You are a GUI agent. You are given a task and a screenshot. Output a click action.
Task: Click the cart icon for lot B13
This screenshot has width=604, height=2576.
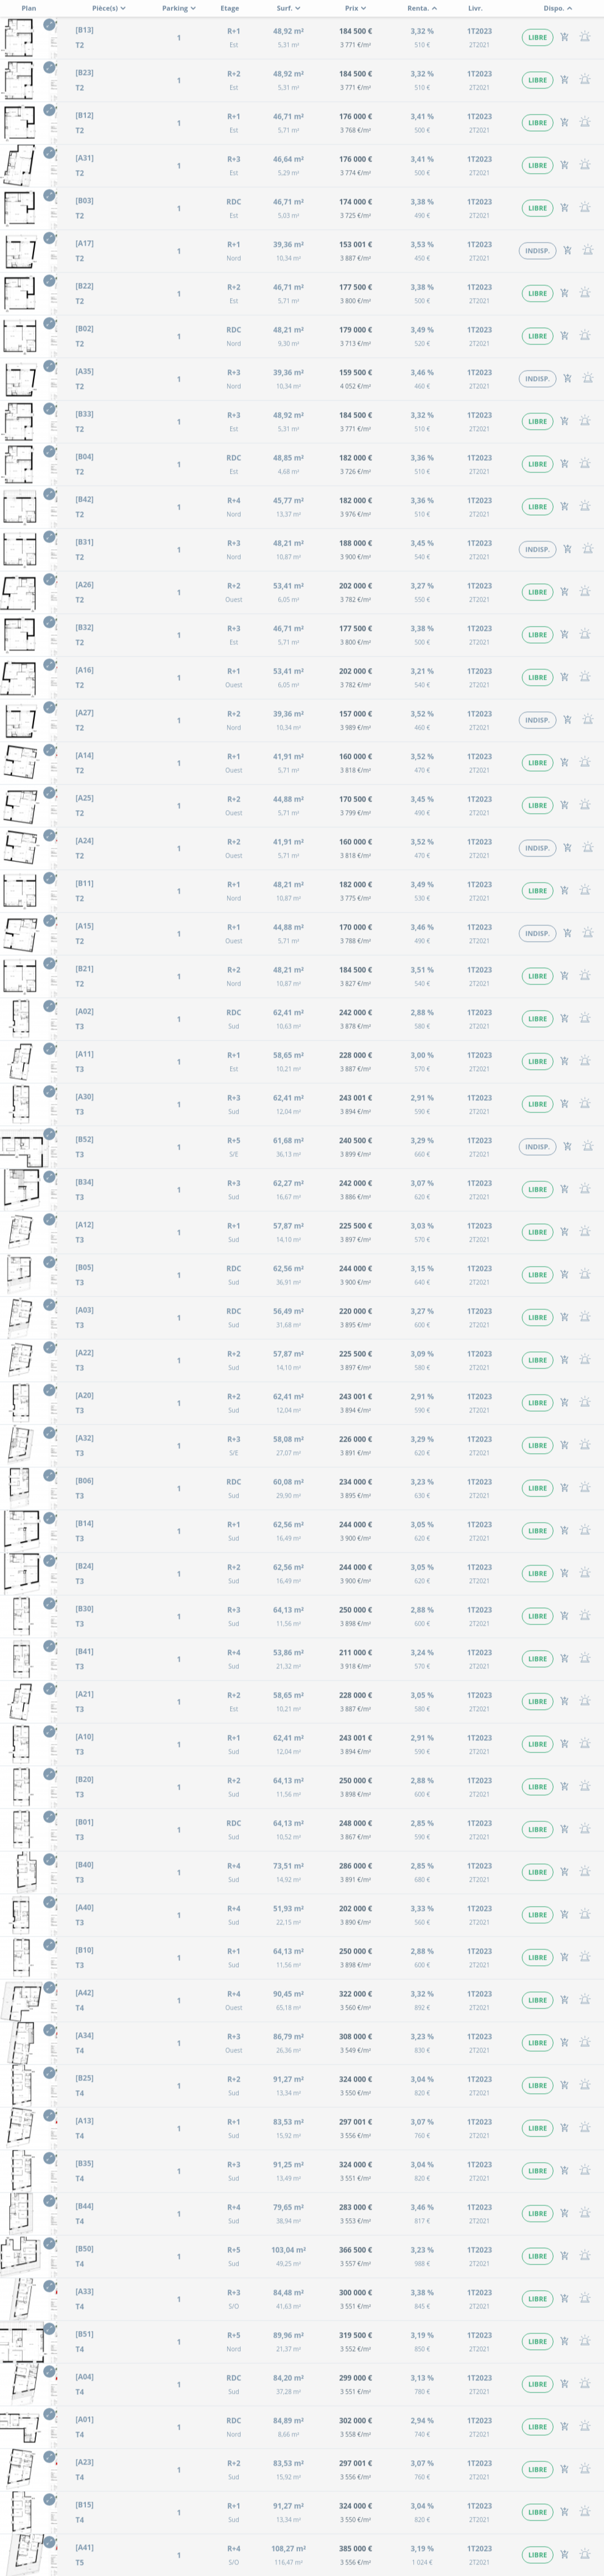click(x=564, y=37)
